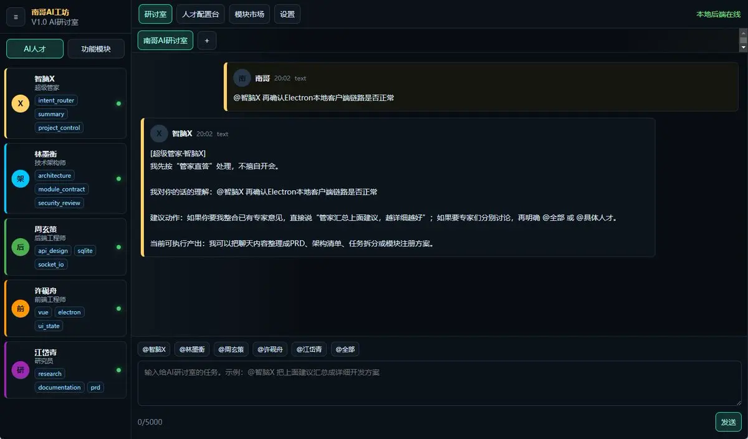Screen dimensions: 748x439
Task: Click the 林墨衡 blue avatar icon
Action: coord(20,178)
